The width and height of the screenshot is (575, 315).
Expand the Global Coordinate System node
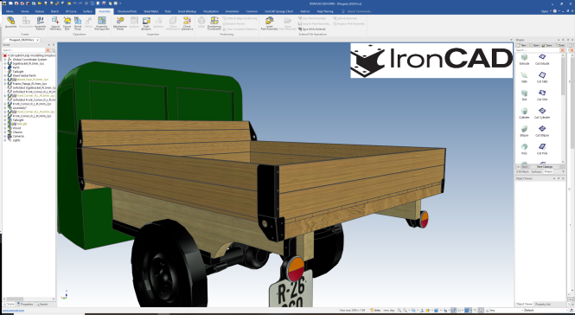(x=5, y=60)
